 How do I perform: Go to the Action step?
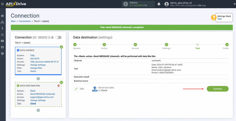coord(104,44)
